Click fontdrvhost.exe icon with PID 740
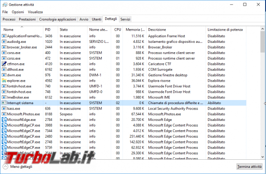 pyautogui.click(x=4, y=86)
